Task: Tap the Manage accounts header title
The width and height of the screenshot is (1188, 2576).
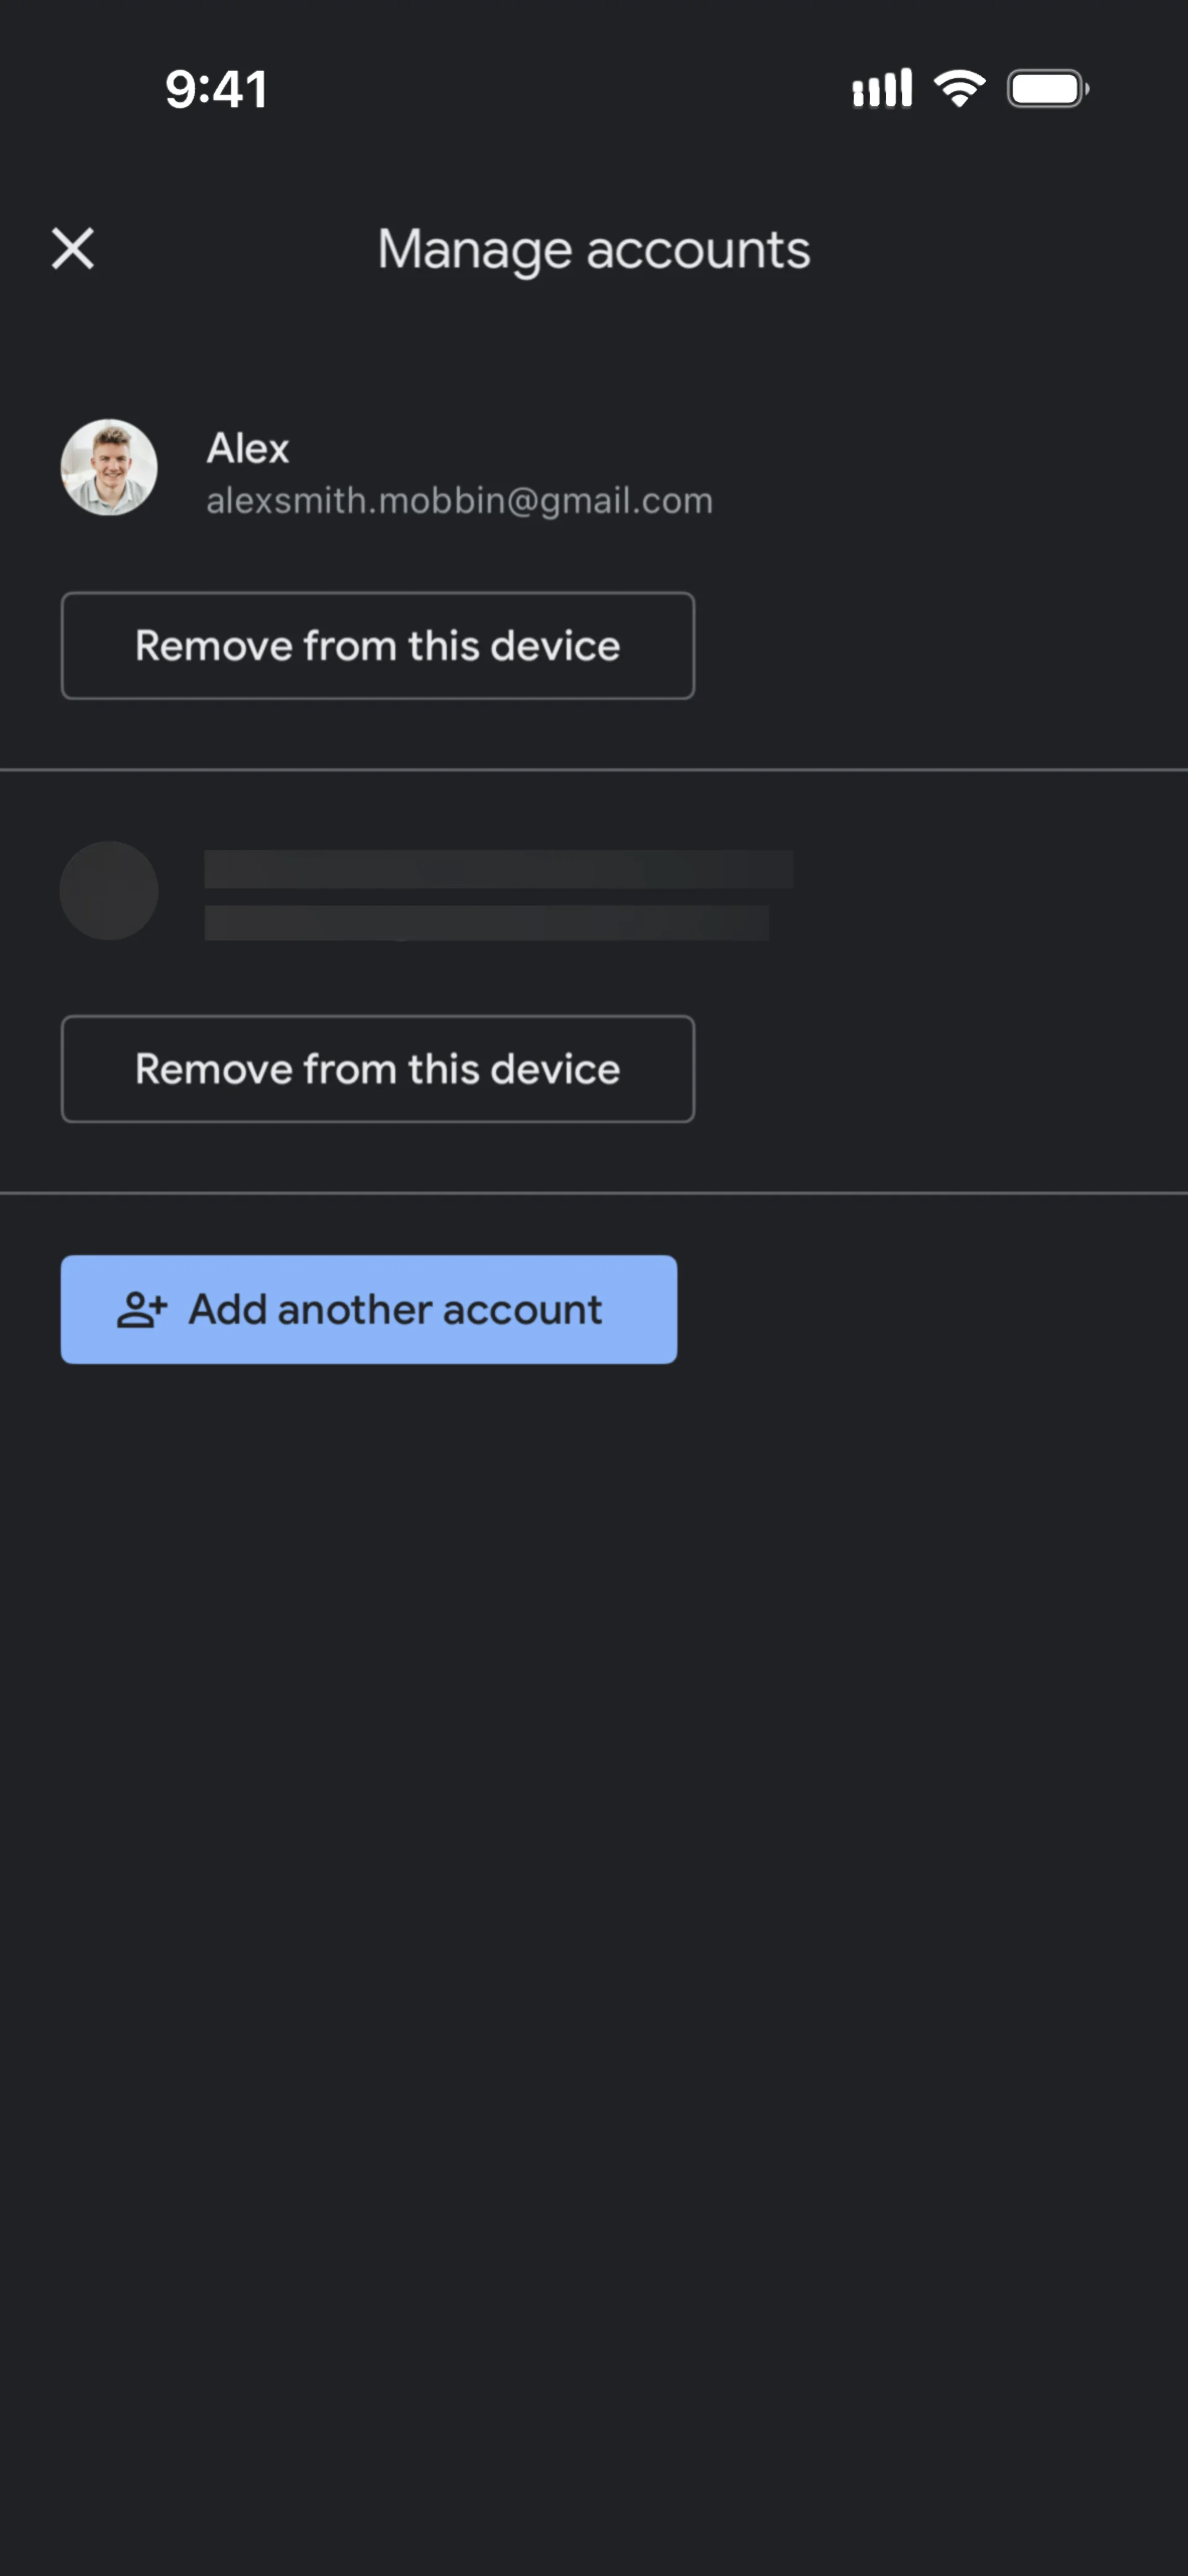Action: click(x=593, y=249)
